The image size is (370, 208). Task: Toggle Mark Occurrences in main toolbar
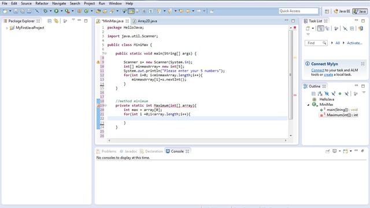coord(131,11)
